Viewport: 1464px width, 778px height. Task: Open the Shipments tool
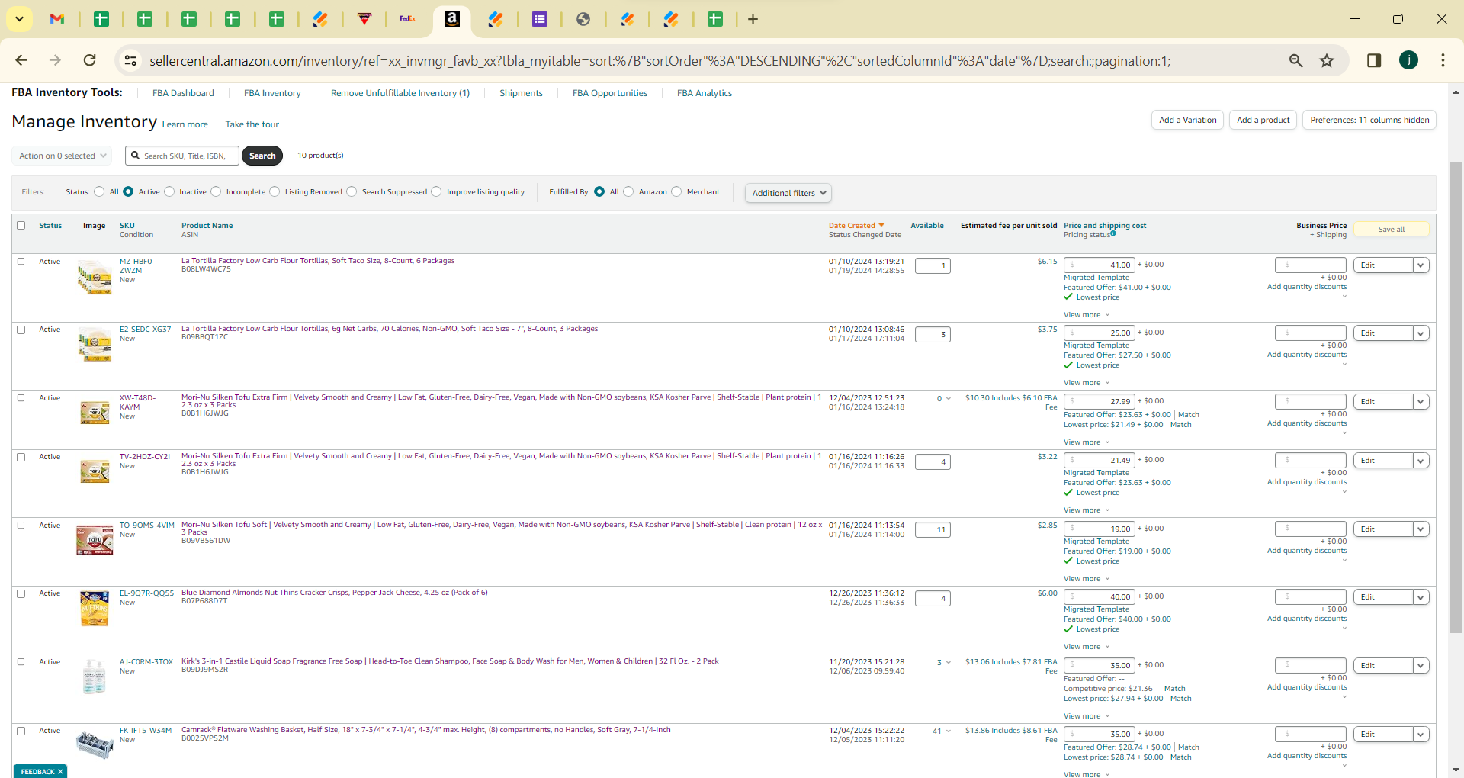click(521, 93)
